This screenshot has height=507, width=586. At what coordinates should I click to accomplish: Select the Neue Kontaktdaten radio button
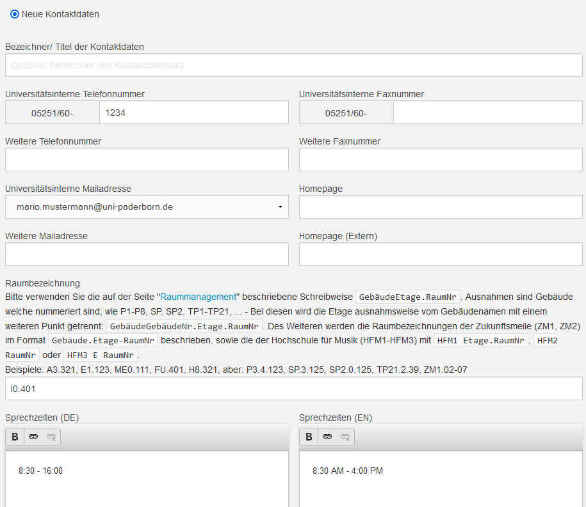point(15,14)
